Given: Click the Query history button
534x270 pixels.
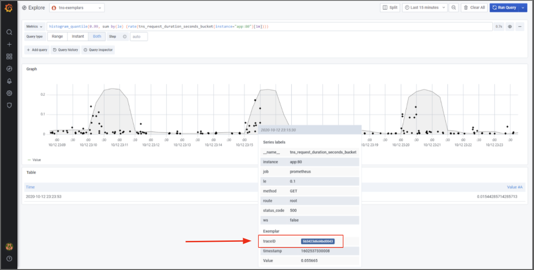Looking at the screenshot, I should pyautogui.click(x=65, y=50).
